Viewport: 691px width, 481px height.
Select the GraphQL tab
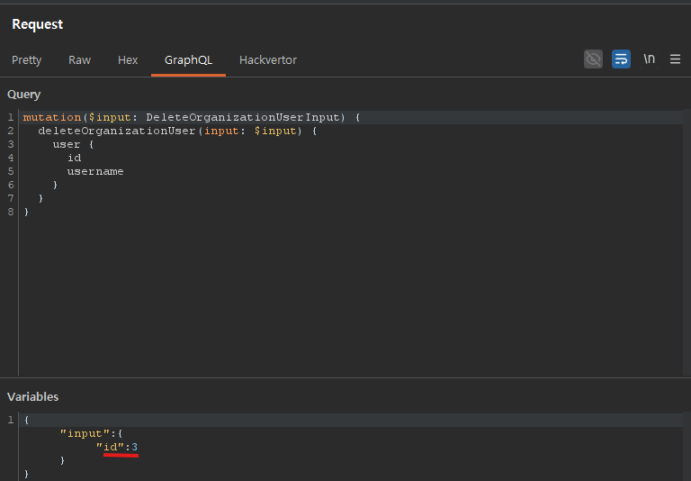coord(188,60)
